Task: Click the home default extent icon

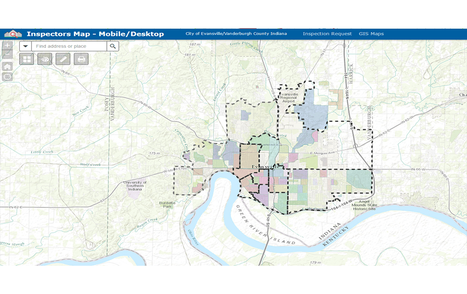Action: pos(7,65)
